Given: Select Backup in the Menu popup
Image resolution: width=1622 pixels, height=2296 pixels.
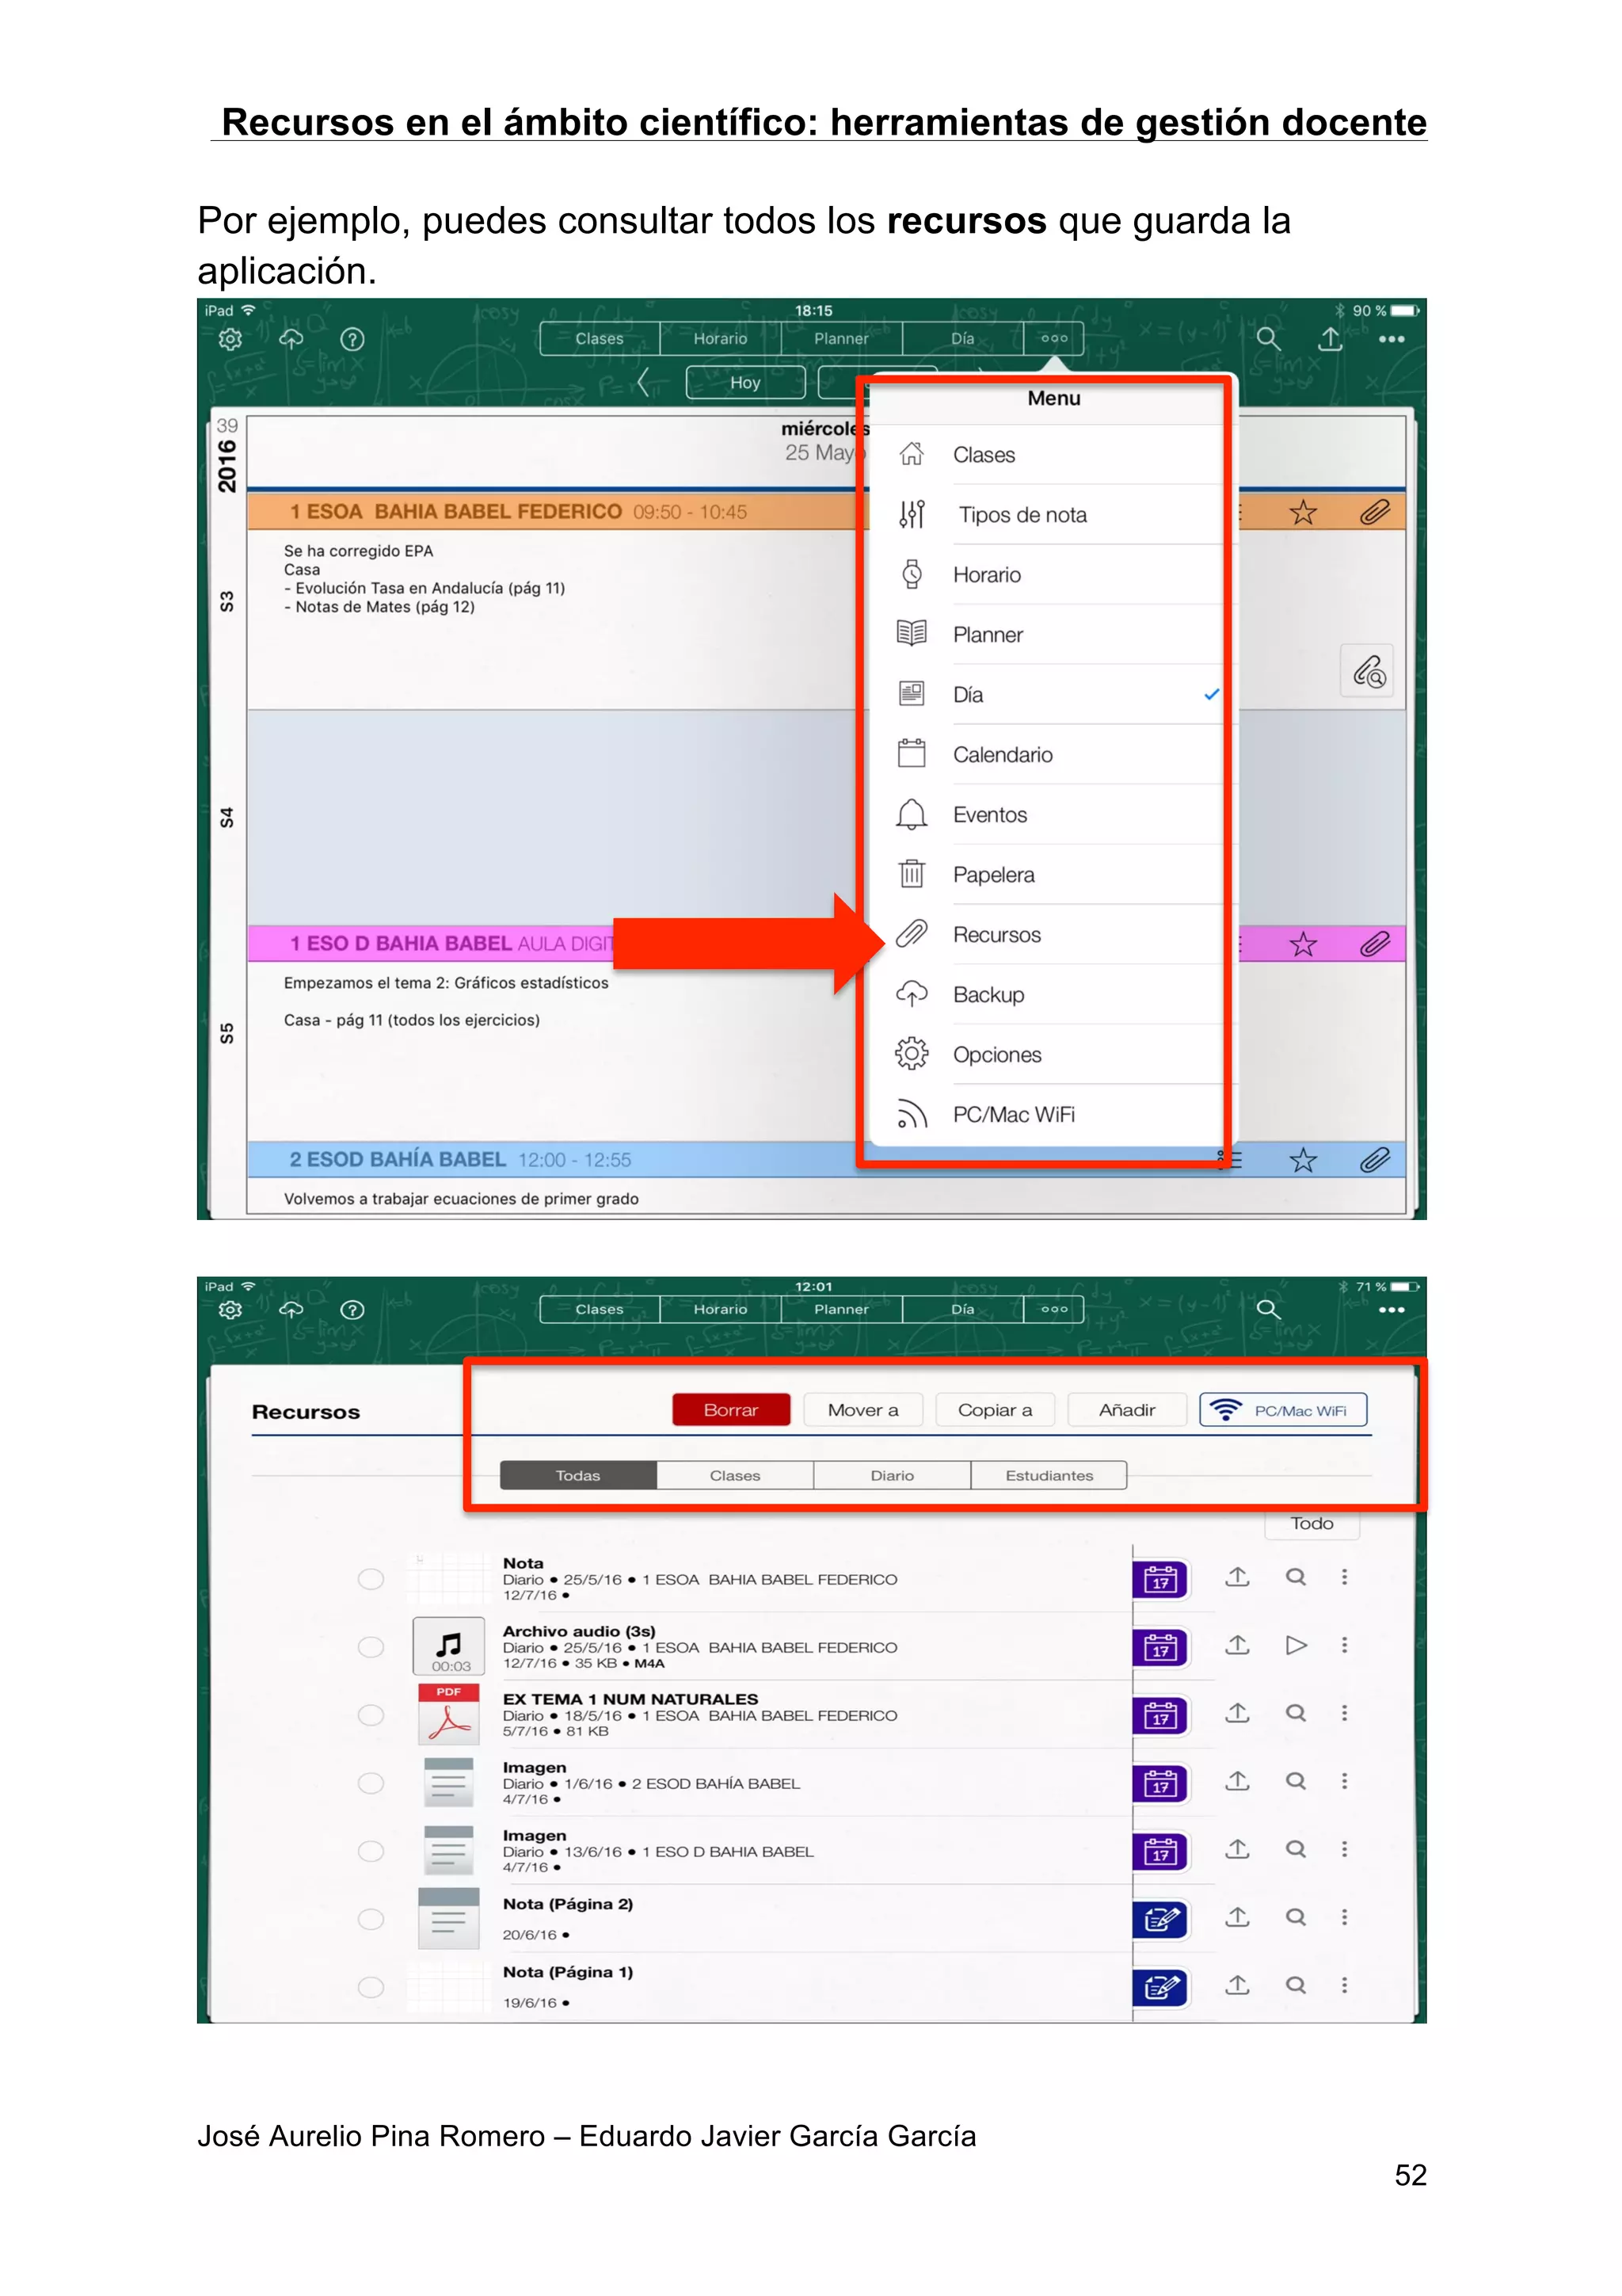Looking at the screenshot, I should (x=988, y=995).
